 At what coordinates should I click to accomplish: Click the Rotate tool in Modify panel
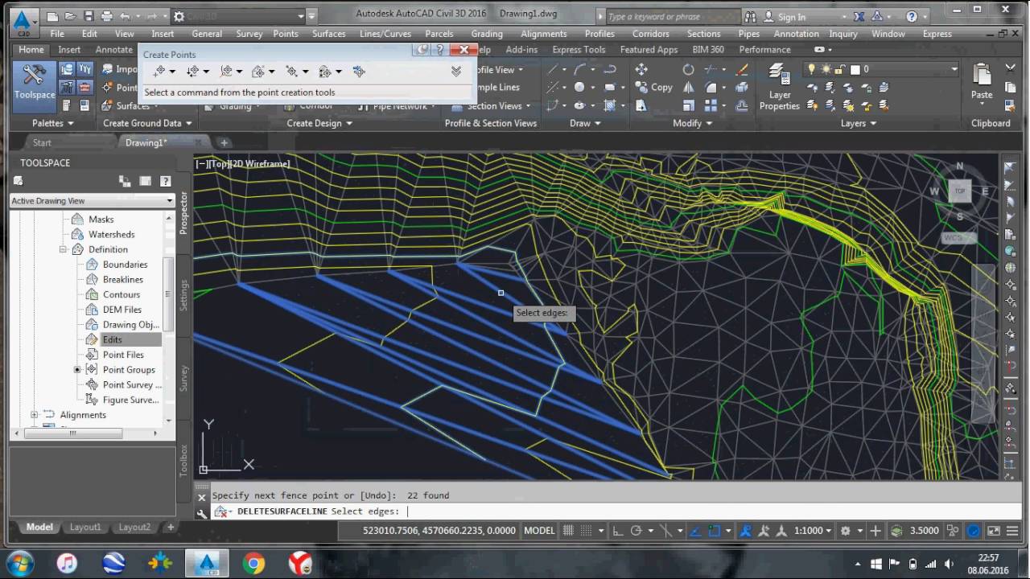click(688, 69)
